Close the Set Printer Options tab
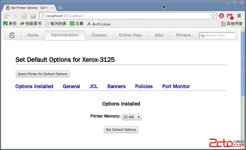Screen dimensions: 246x150 click(52, 8)
